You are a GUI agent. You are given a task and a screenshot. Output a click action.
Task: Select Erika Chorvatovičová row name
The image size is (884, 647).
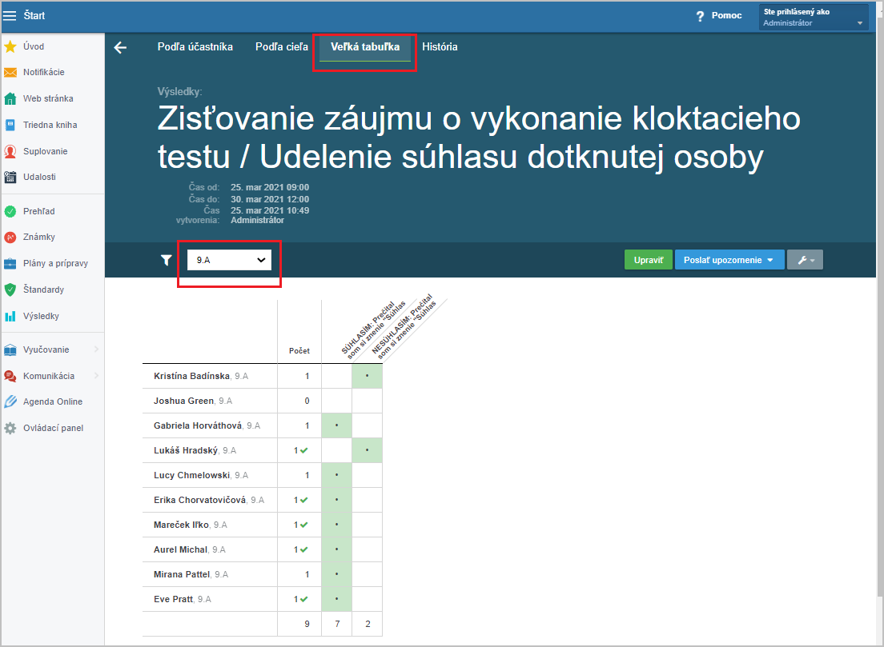199,500
